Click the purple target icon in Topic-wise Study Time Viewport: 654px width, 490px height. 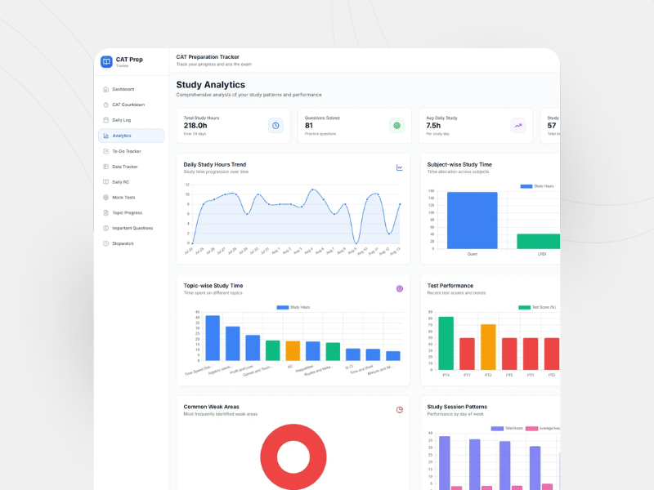(x=400, y=288)
